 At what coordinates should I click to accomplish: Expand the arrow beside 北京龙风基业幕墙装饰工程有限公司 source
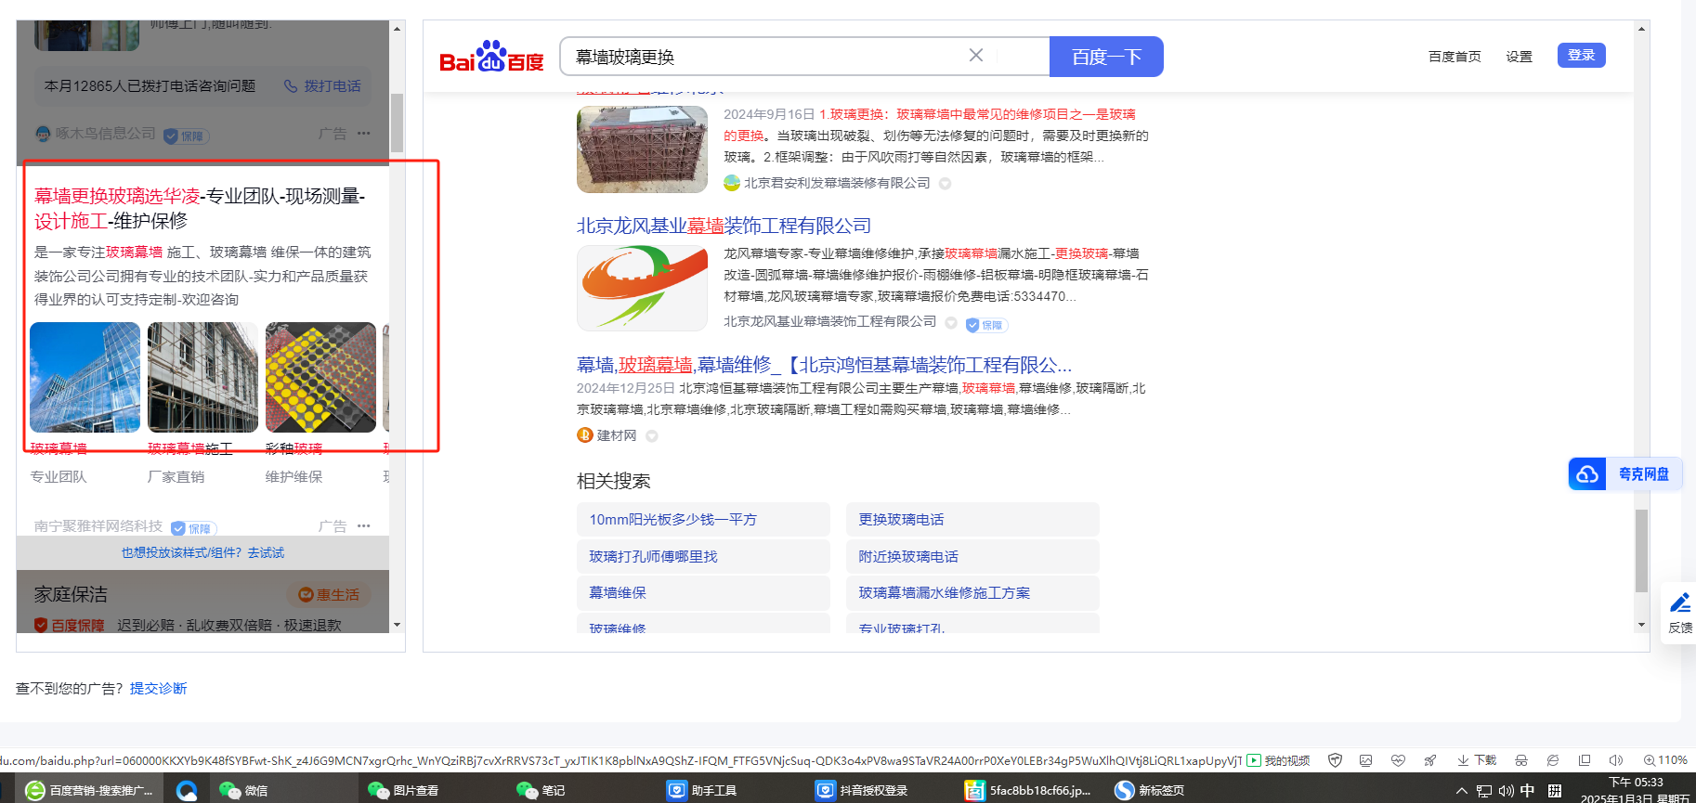pos(951,323)
